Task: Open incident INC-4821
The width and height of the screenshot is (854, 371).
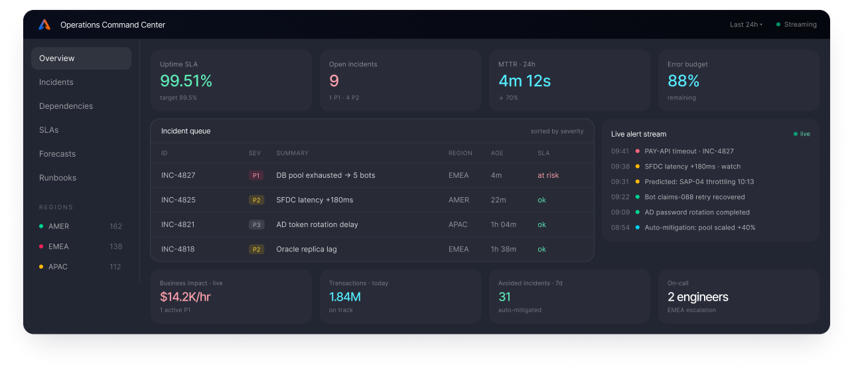Action: 372,224
